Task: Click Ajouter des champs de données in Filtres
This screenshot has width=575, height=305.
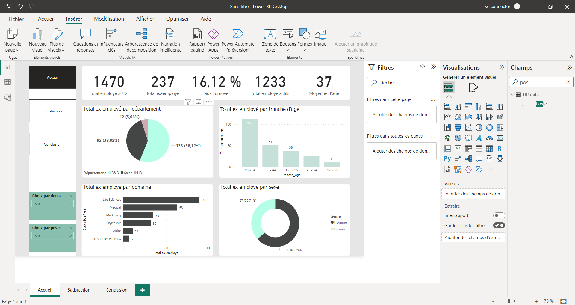Action: pos(402,114)
